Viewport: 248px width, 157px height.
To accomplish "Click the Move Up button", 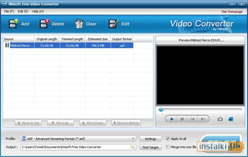I will tap(60, 123).
